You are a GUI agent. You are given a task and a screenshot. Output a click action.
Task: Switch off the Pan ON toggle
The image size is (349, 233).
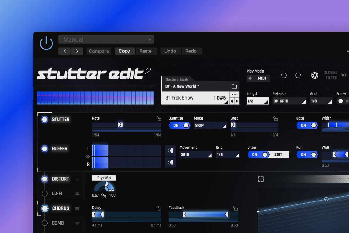(x=307, y=154)
